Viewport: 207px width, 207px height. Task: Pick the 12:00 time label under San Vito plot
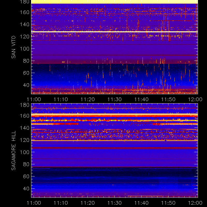(195, 99)
